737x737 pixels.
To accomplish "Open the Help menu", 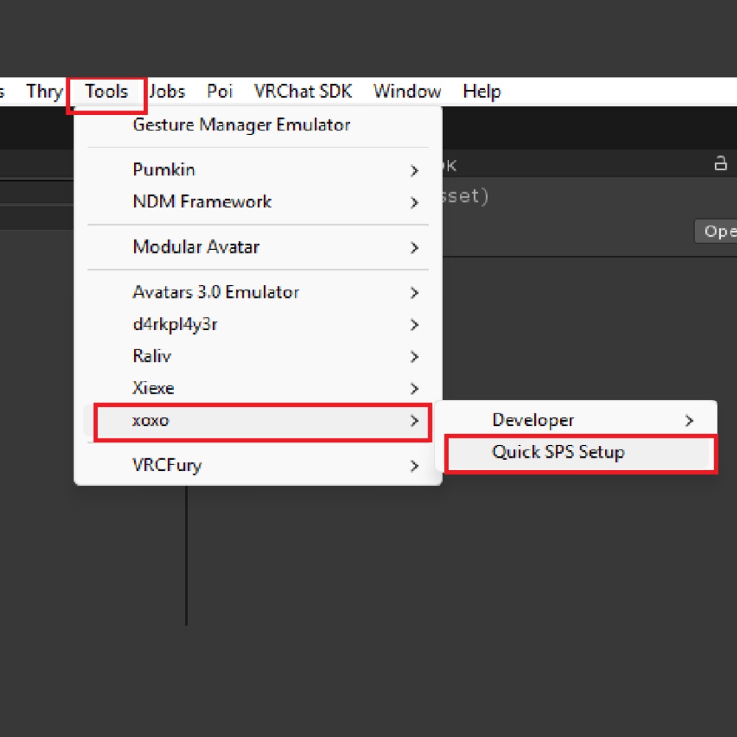I will (x=482, y=91).
